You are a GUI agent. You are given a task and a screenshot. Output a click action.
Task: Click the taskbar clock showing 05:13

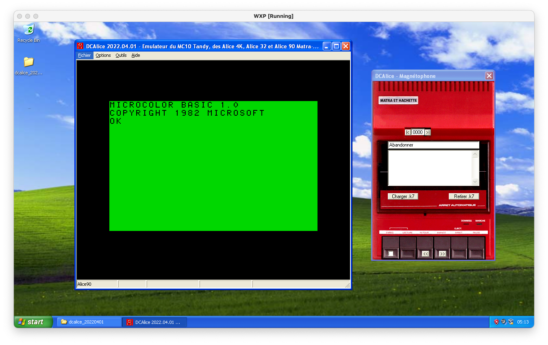tap(523, 322)
